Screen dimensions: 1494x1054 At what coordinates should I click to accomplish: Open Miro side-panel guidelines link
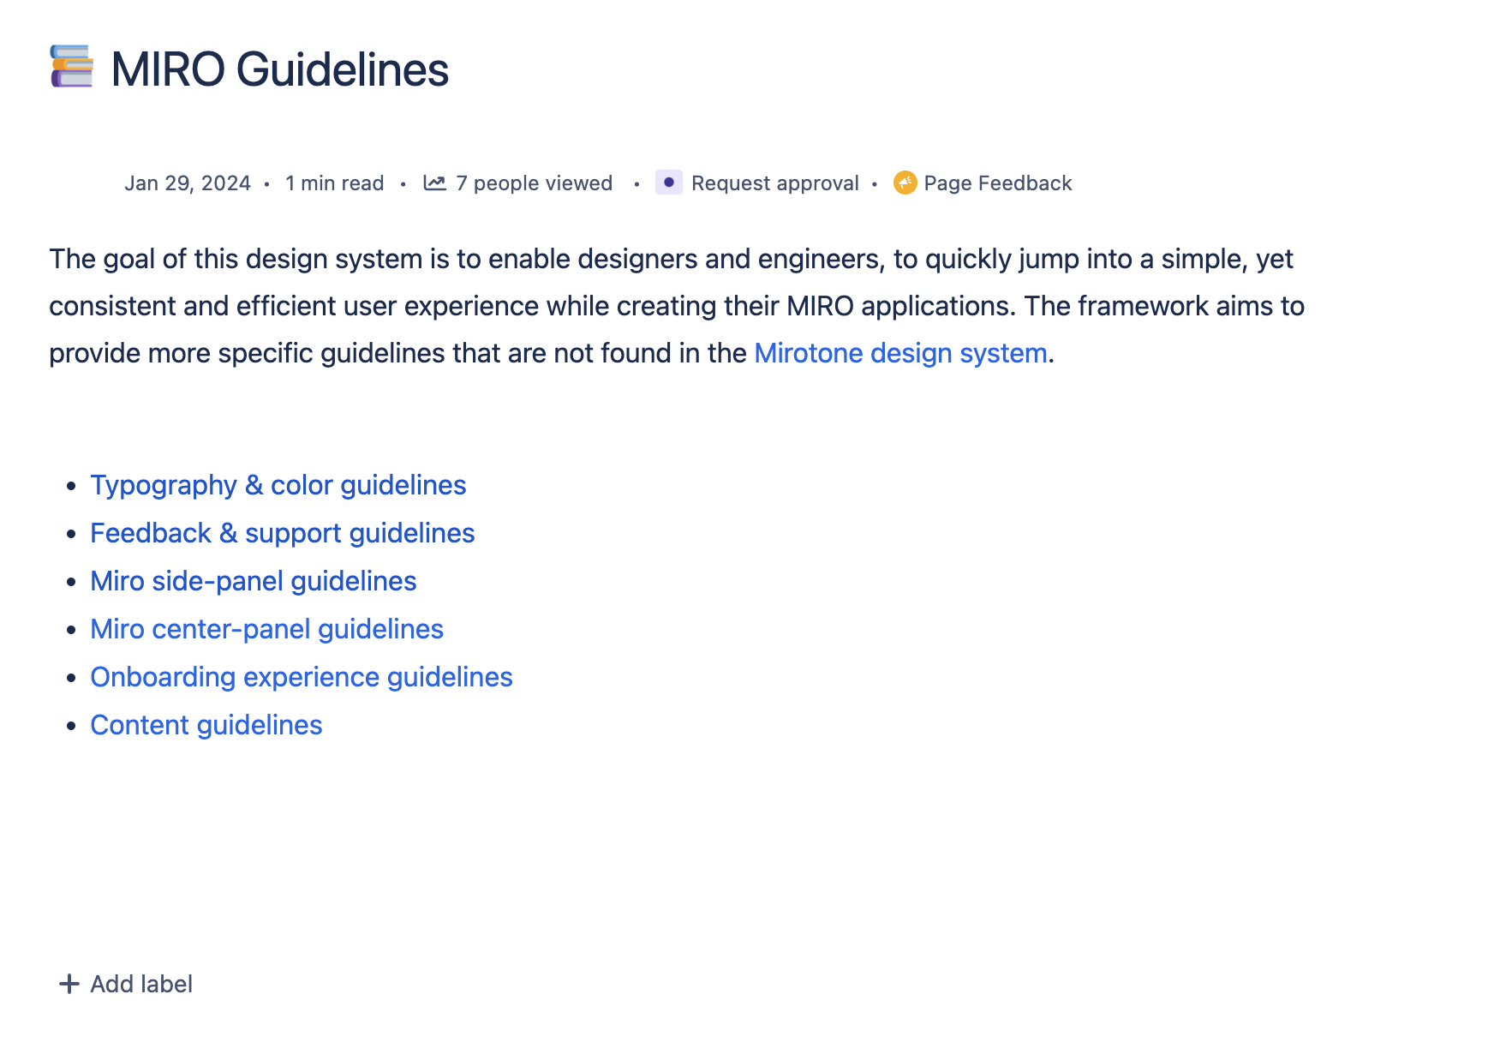[x=254, y=581]
